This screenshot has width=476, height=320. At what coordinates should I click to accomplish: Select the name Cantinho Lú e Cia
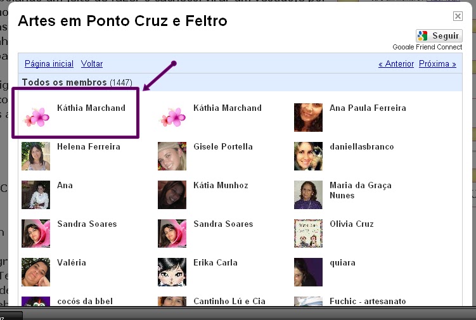[229, 301]
